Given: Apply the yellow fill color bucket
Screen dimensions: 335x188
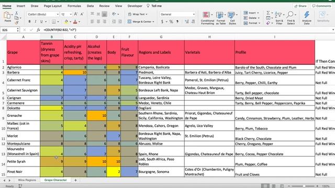Looking at the screenshot, I should click(66, 21).
